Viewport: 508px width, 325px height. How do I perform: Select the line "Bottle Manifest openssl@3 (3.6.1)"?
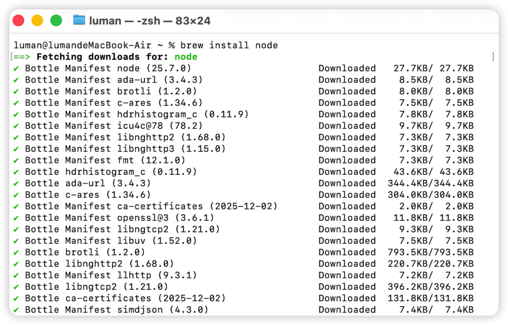pyautogui.click(x=119, y=217)
